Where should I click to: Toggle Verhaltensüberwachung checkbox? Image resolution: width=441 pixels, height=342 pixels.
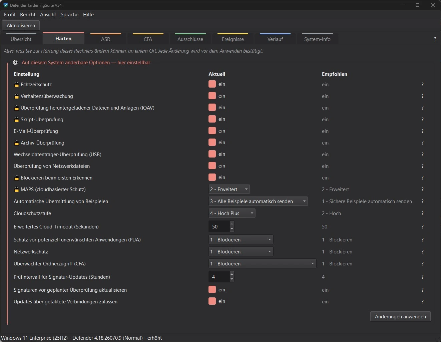coord(212,96)
